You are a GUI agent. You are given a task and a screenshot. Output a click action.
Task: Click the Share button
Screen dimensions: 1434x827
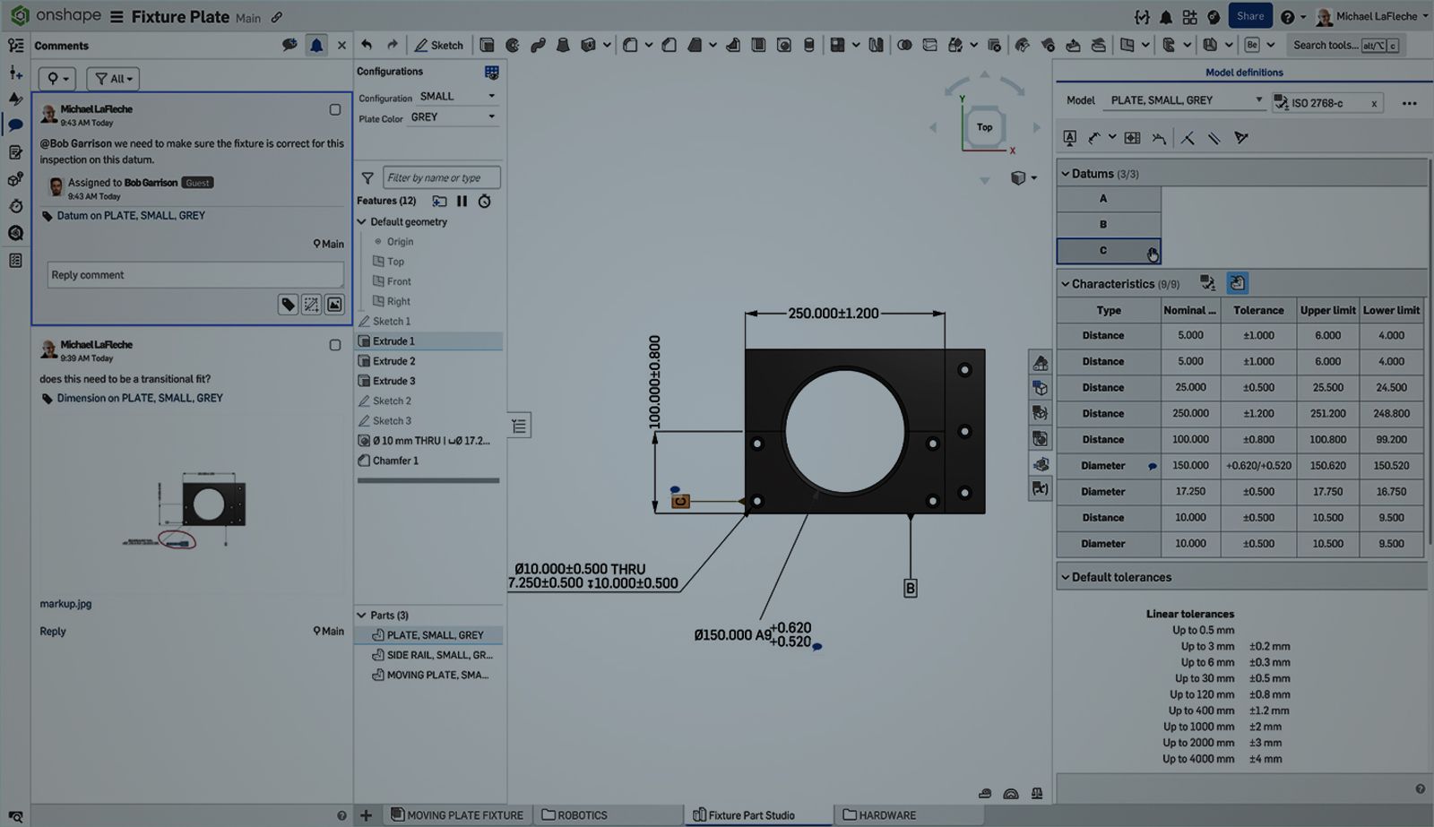click(1250, 15)
